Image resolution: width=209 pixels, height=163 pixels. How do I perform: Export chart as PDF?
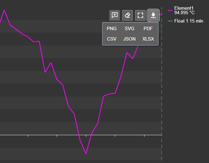pyautogui.click(x=148, y=28)
